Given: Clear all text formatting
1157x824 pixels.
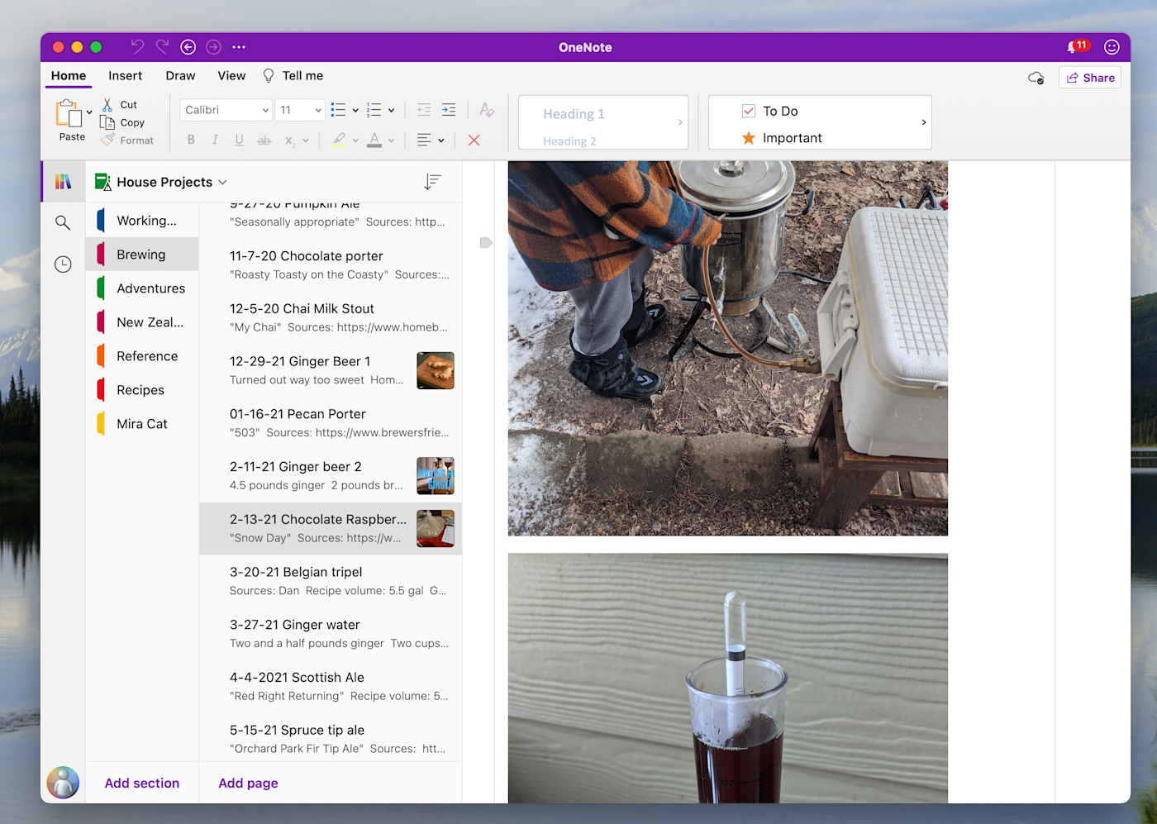Looking at the screenshot, I should tap(487, 110).
